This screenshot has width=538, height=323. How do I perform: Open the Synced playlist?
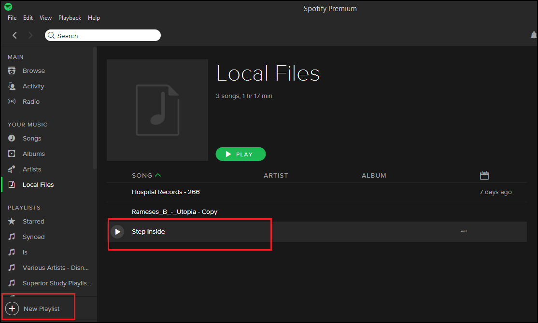coord(34,237)
